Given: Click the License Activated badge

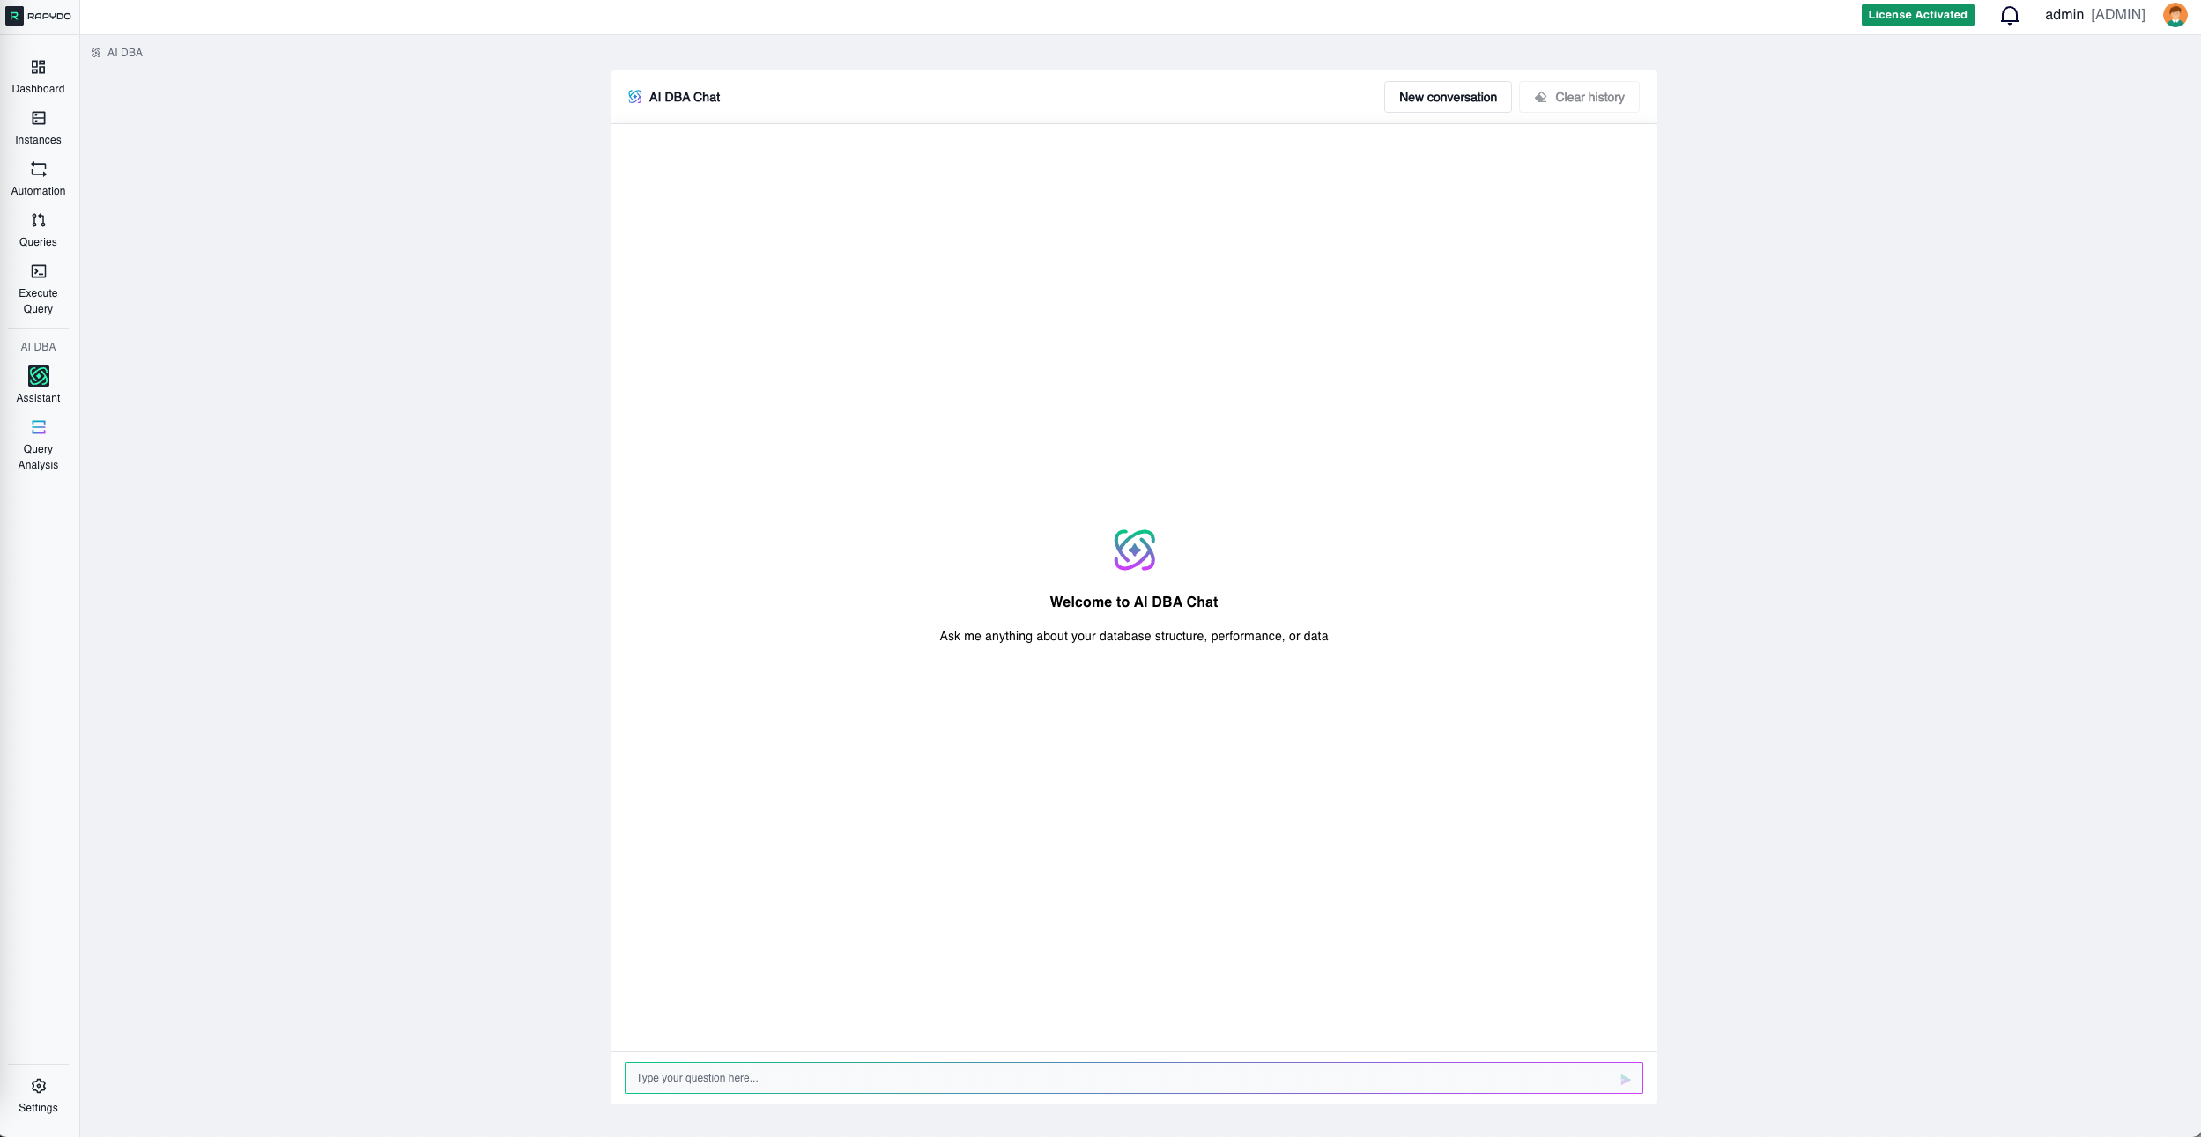Looking at the screenshot, I should click(1917, 14).
